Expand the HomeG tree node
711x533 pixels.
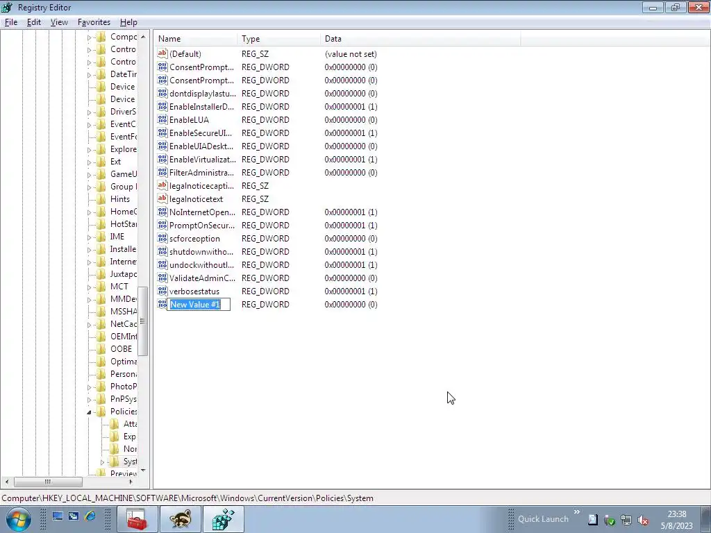(x=89, y=212)
